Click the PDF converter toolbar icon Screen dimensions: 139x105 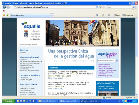4,11
